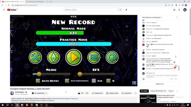Click the green diamond practice mode button
The height and width of the screenshot is (107, 191).
(53, 57)
